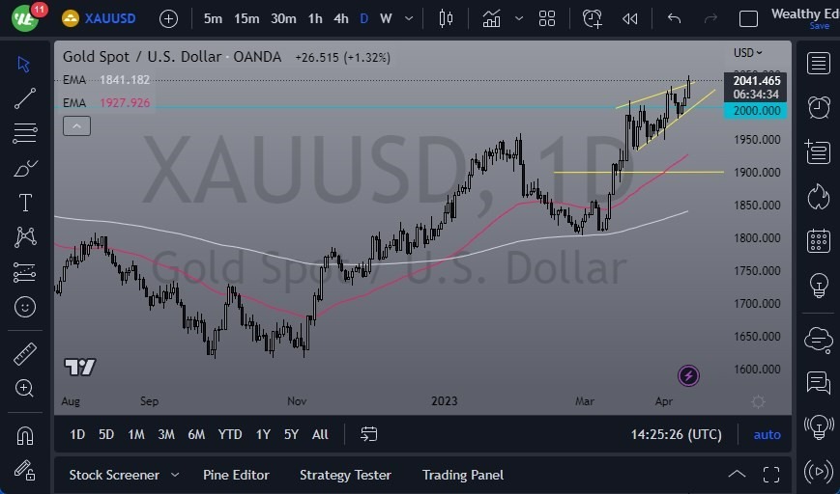Open the ideas stream panel

[x=819, y=426]
